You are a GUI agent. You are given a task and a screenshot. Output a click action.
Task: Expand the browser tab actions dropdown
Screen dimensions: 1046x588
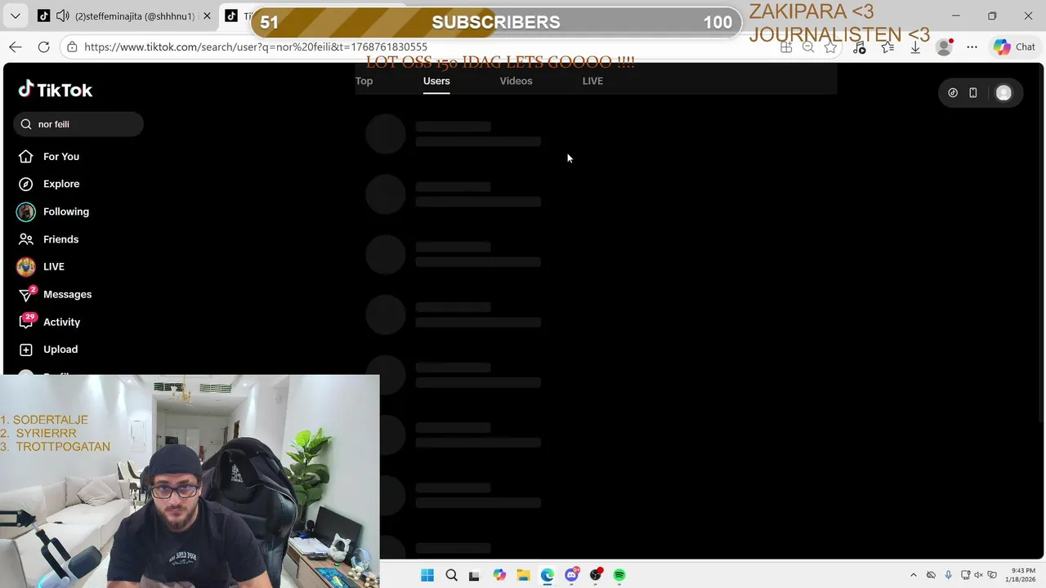pyautogui.click(x=15, y=16)
